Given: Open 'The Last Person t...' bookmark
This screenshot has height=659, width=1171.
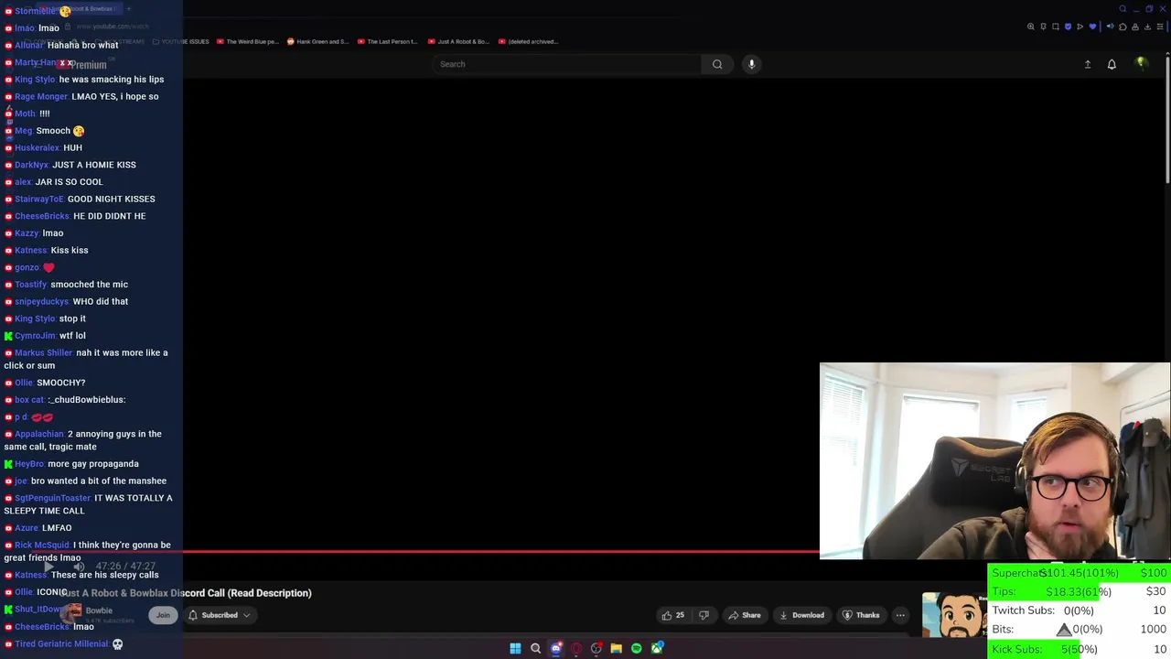Looking at the screenshot, I should 388,41.
